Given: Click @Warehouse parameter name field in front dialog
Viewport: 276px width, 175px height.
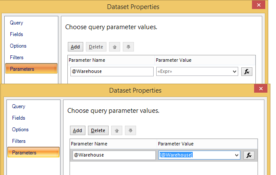Looking at the screenshot, I should pos(114,155).
